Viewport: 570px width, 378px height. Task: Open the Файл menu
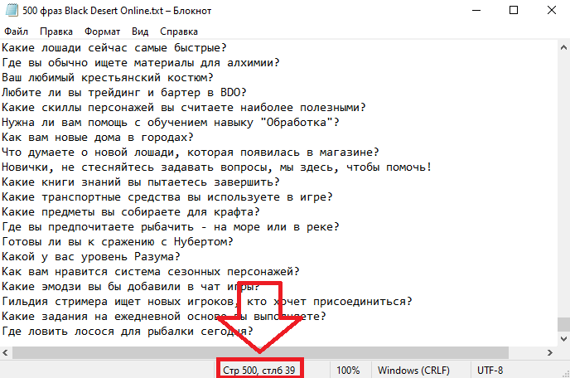point(16,31)
